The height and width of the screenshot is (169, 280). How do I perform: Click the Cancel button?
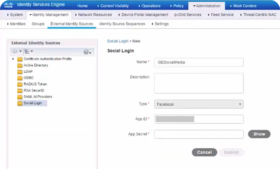(204, 152)
